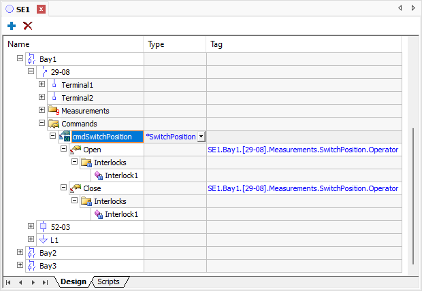Collapse Interlocks under Open

[75, 161]
